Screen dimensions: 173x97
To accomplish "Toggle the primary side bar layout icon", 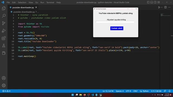I will click(x=148, y=2).
